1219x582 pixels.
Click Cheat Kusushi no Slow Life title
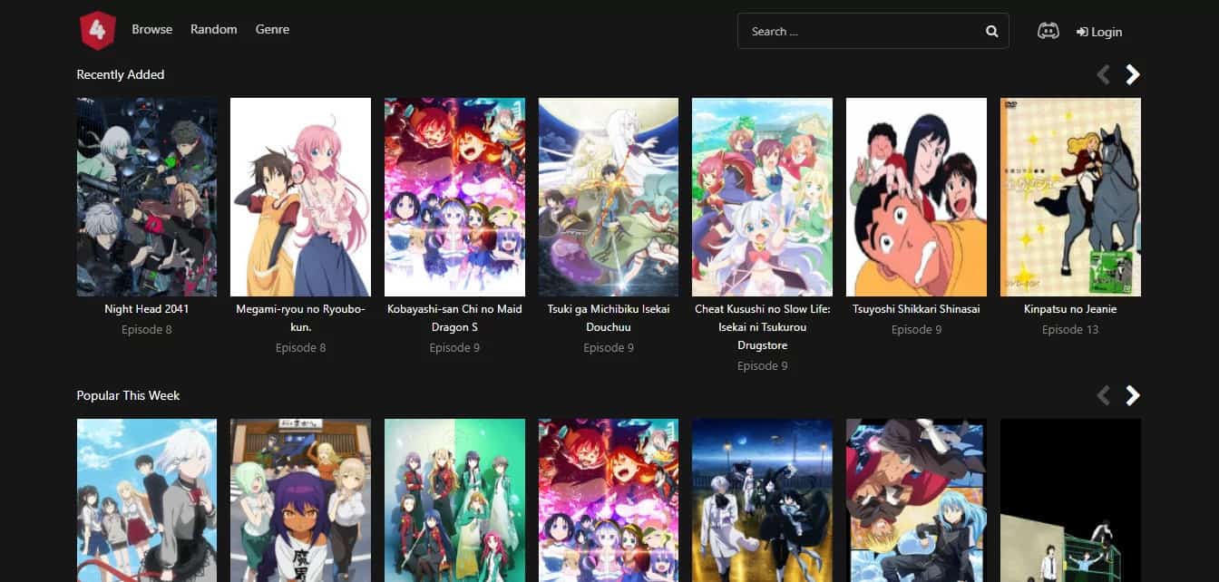(x=762, y=327)
